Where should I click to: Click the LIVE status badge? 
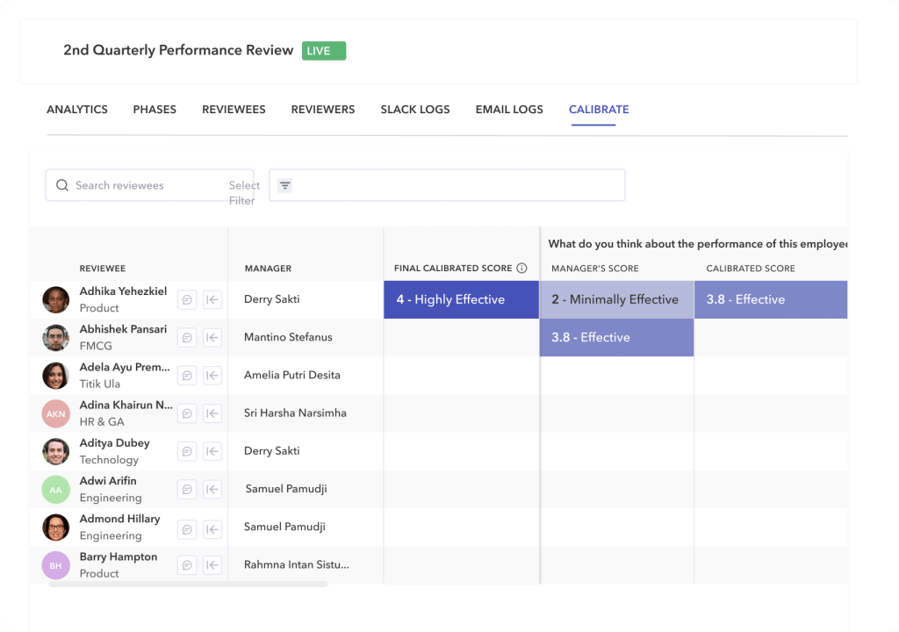pos(324,50)
